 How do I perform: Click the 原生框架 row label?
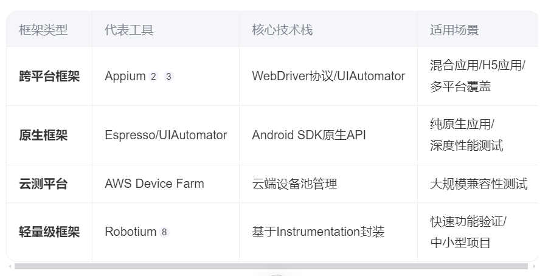pos(43,135)
